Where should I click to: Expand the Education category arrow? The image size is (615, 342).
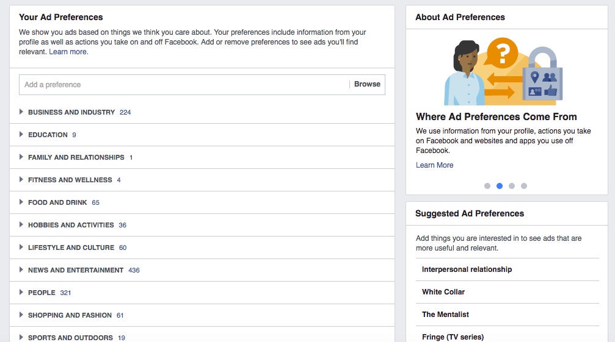coord(21,135)
